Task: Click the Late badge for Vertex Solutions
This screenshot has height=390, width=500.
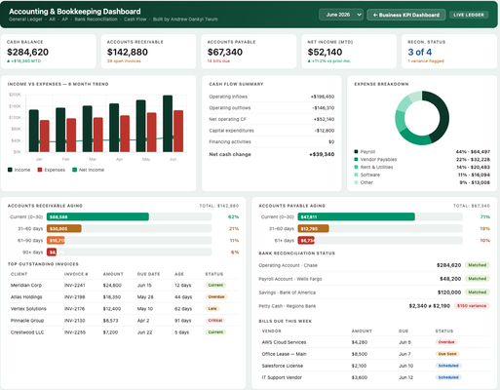Action: [x=212, y=308]
